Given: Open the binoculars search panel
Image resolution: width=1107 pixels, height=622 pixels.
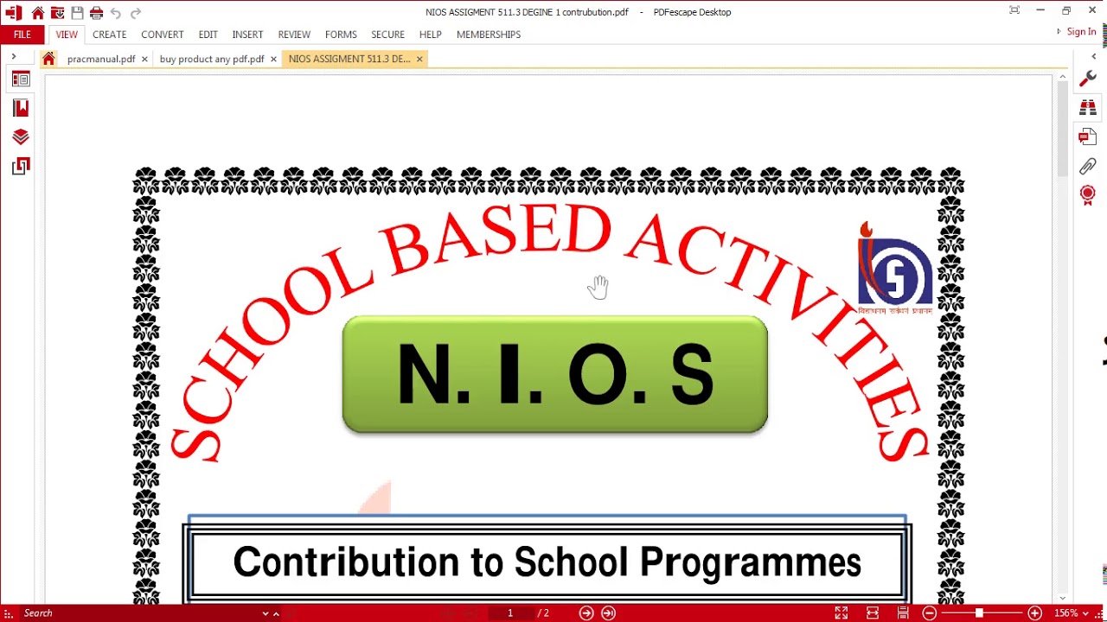Looking at the screenshot, I should 1088,108.
